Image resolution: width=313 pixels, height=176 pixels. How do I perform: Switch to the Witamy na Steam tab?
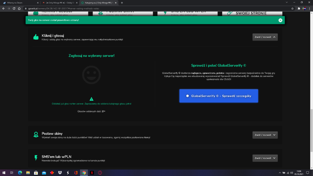pyautogui.click(x=20, y=3)
